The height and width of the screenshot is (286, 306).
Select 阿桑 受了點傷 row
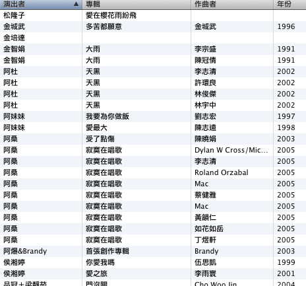[x=153, y=139]
